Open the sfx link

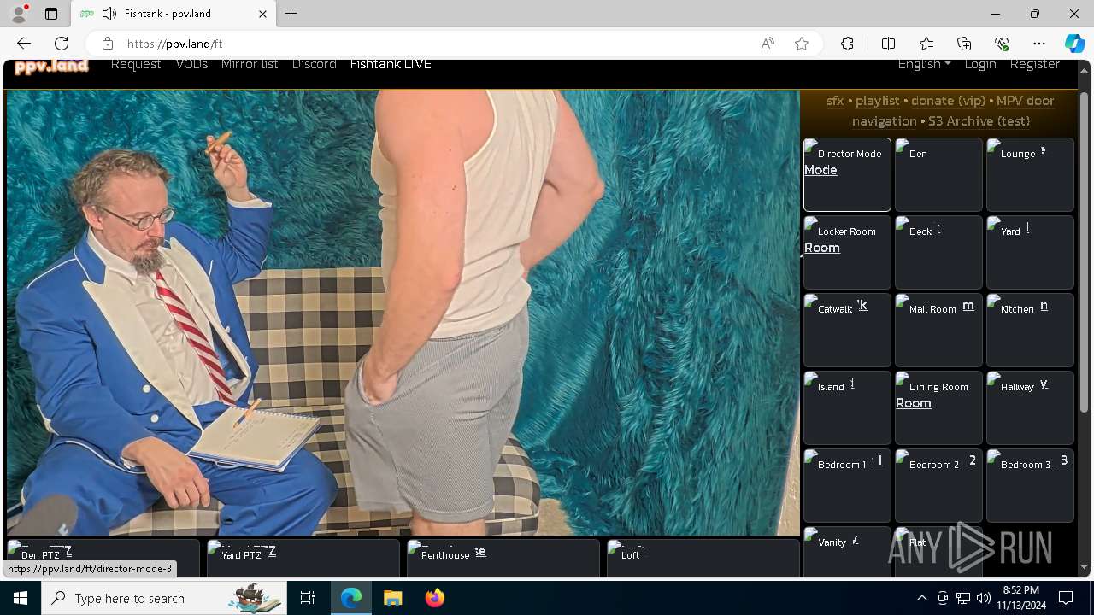835,101
